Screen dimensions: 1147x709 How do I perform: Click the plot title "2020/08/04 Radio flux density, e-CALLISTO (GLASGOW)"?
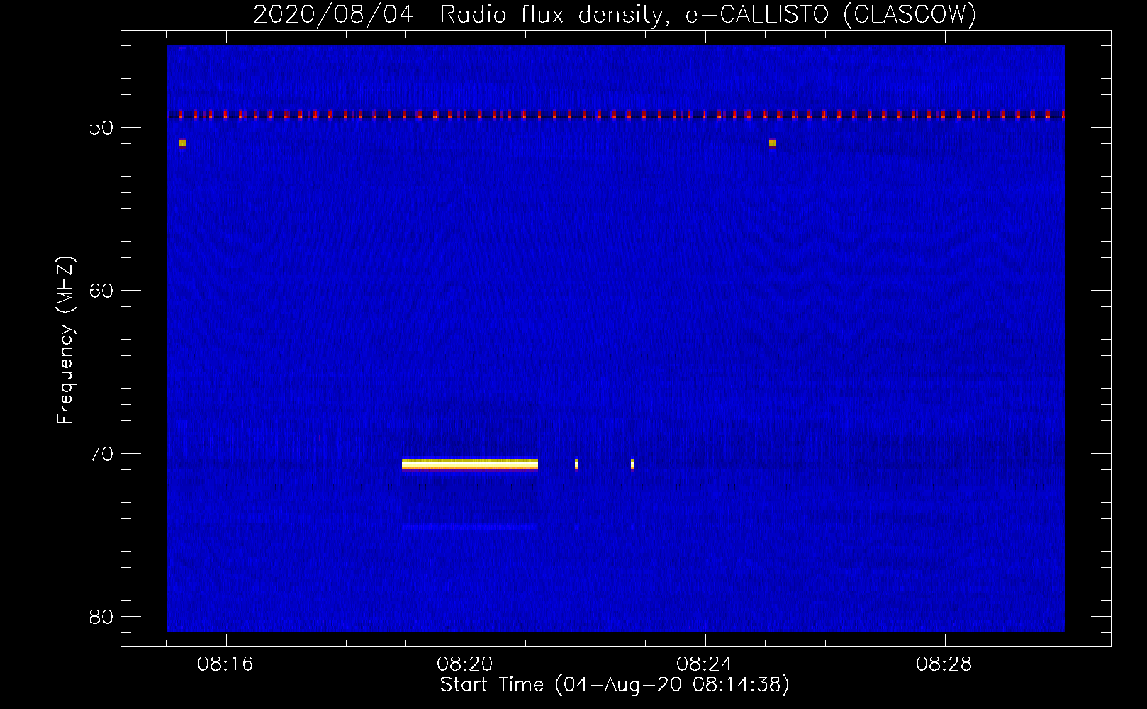(615, 14)
